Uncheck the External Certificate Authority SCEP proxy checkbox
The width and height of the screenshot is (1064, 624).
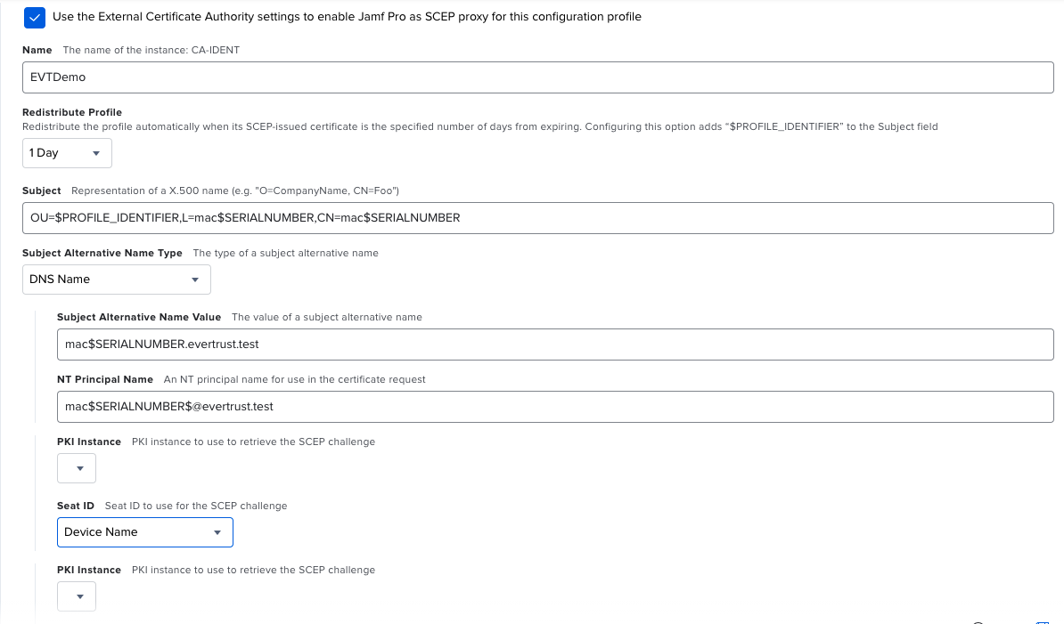click(34, 17)
